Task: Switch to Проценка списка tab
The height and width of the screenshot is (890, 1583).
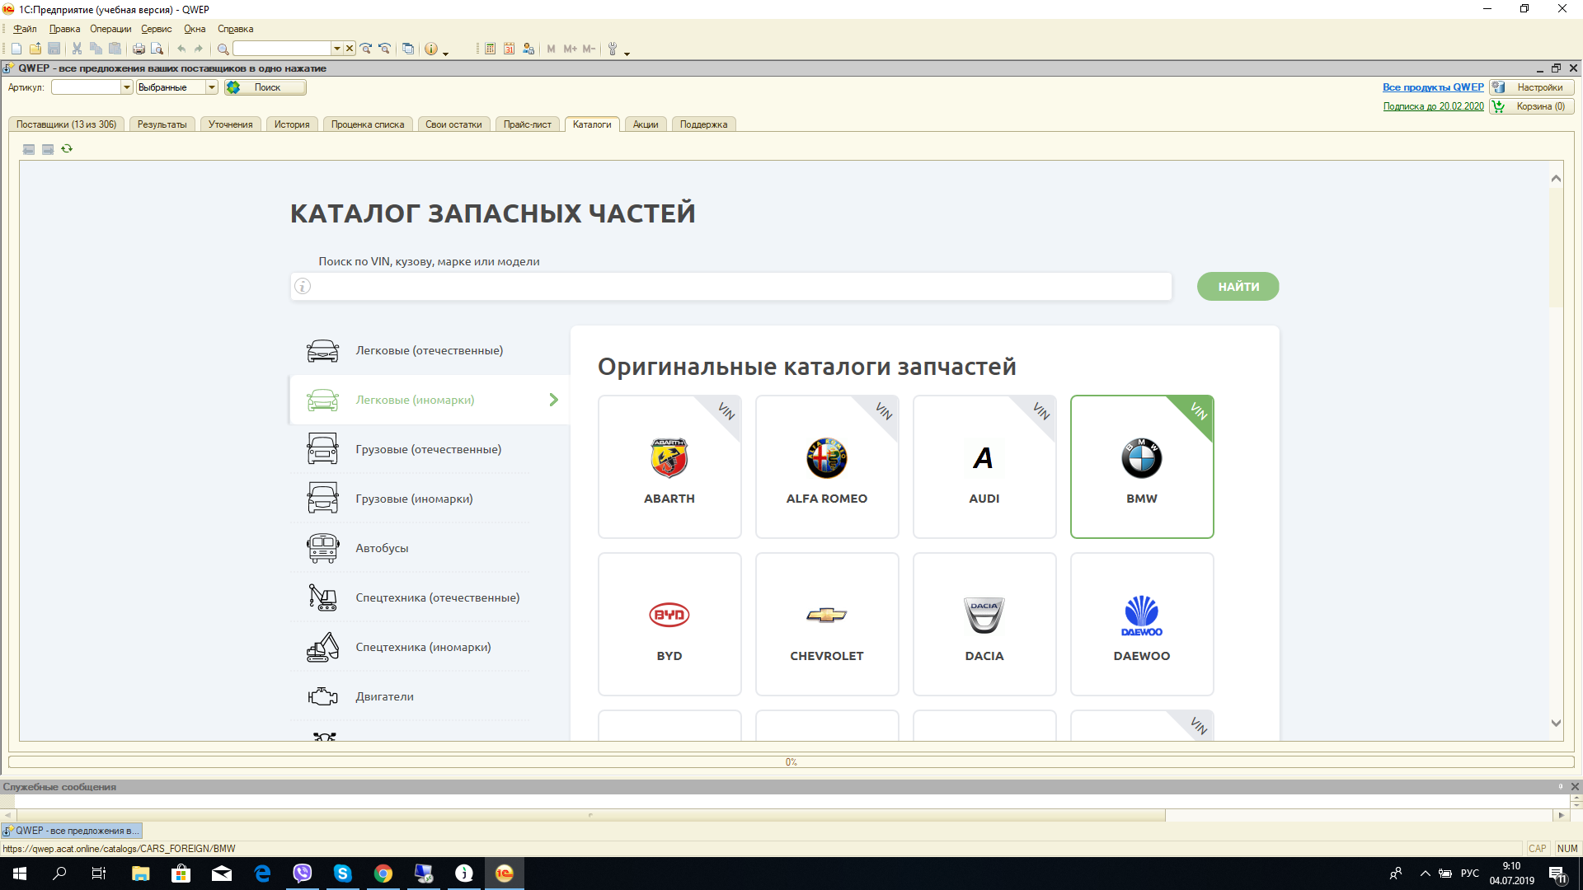Action: click(x=368, y=124)
